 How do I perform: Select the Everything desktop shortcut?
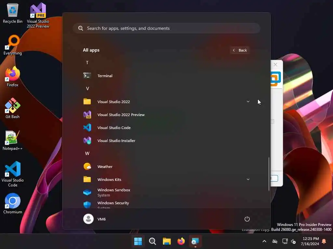(13, 45)
